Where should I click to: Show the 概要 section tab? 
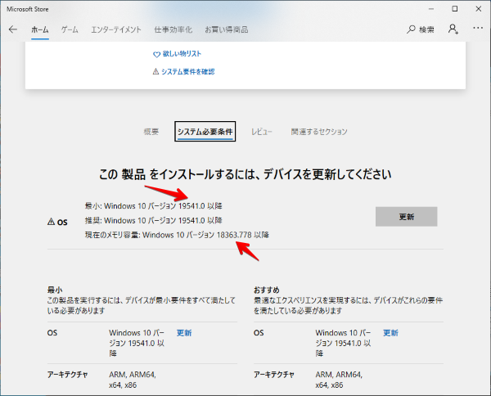pyautogui.click(x=151, y=132)
